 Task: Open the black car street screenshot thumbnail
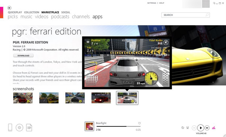tap(75, 98)
